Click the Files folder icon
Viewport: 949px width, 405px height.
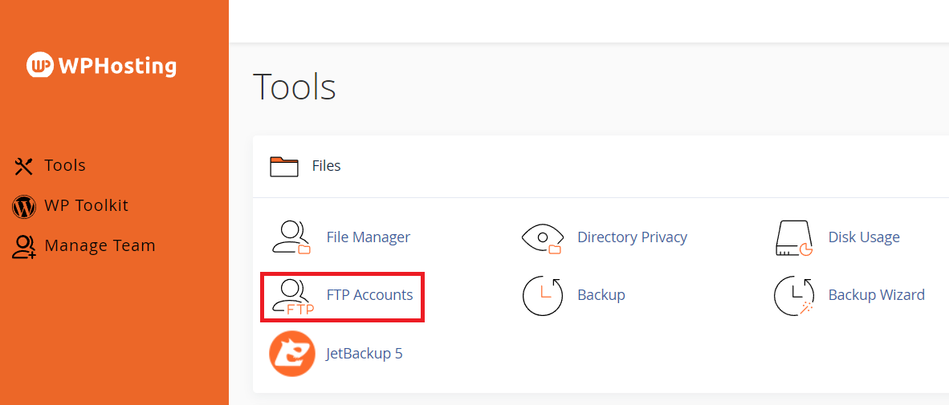(284, 166)
